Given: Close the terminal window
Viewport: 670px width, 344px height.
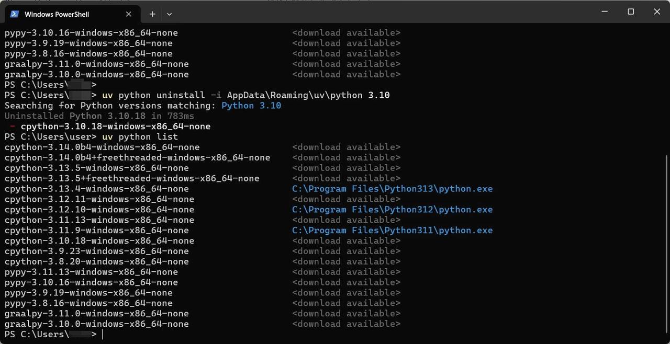Looking at the screenshot, I should 657,12.
